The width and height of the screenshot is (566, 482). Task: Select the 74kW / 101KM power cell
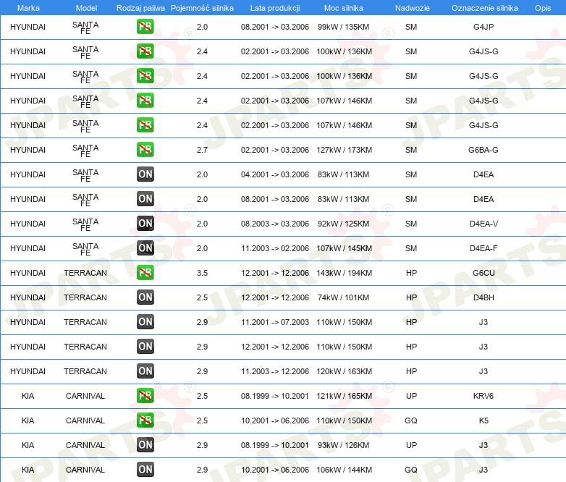343,297
